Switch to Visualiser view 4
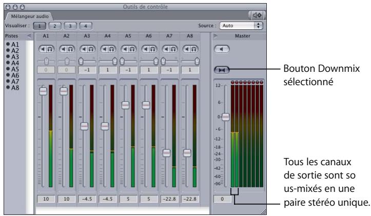The image size is (371, 216). [86, 26]
